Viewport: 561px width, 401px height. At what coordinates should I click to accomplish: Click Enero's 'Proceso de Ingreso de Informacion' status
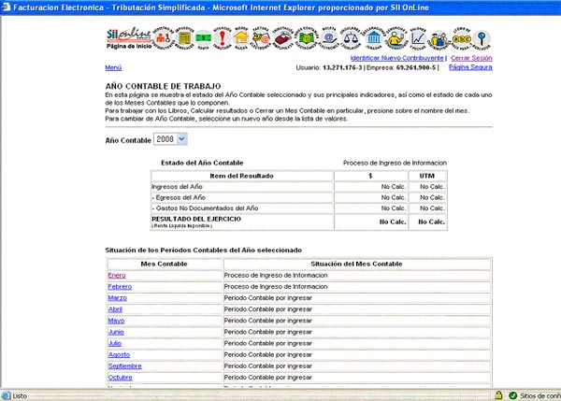click(x=276, y=275)
